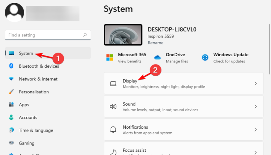271x155 pixels.
Task: Click the Windows Update sync icon
Action: click(205, 58)
